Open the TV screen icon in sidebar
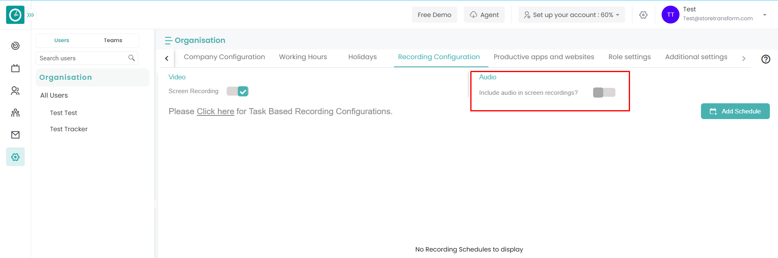The width and height of the screenshot is (778, 258). (x=15, y=68)
